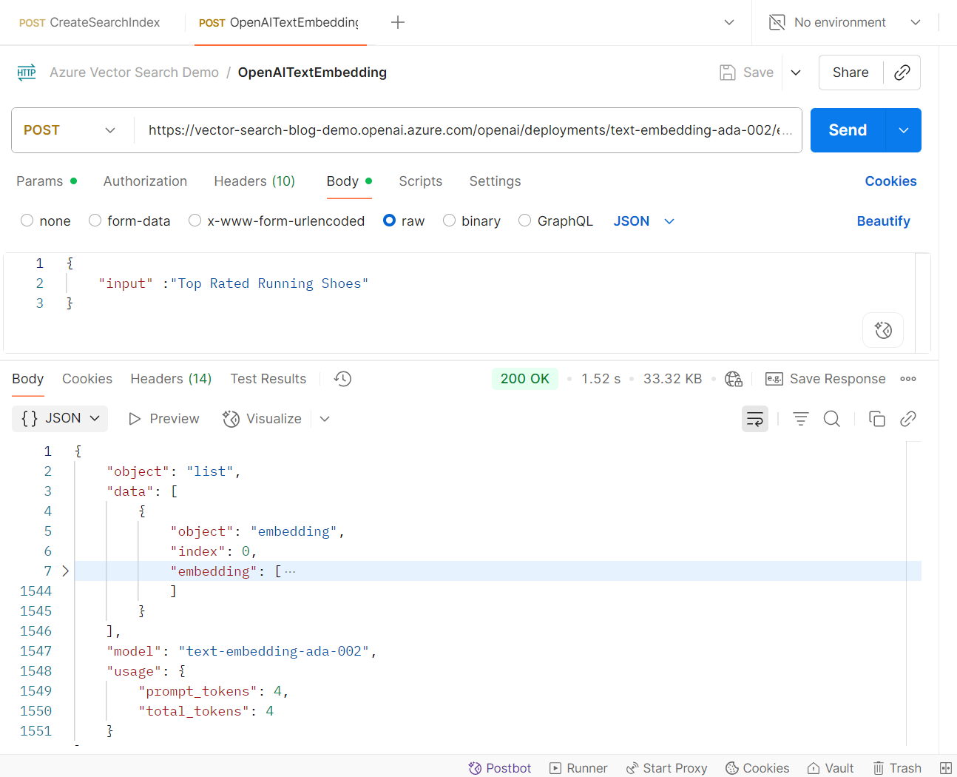This screenshot has width=957, height=777.
Task: Click the 33.32 KB response size
Action: pos(672,379)
